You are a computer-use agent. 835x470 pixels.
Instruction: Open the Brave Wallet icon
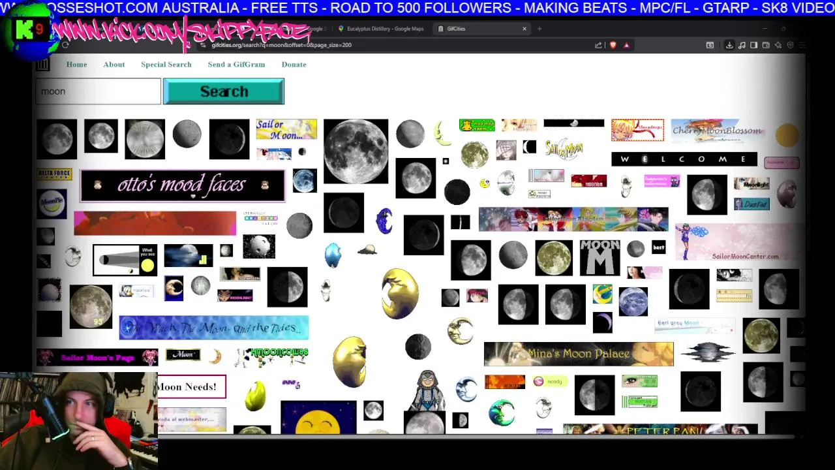(x=766, y=45)
